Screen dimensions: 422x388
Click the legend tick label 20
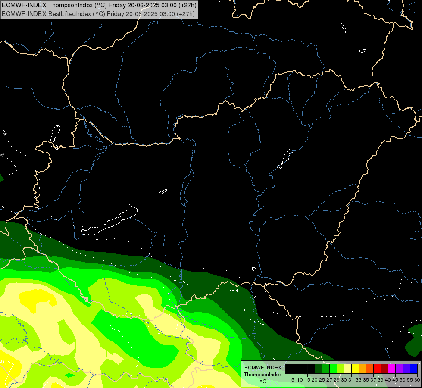coord(315,380)
